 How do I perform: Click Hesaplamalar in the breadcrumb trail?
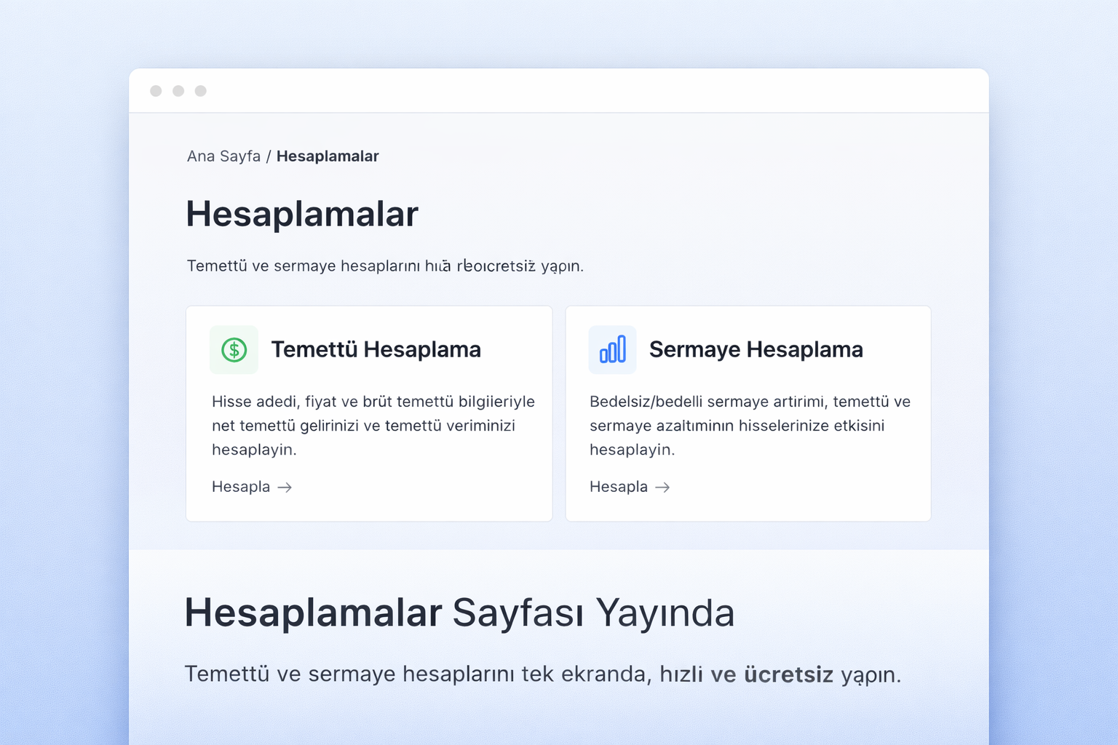(328, 156)
